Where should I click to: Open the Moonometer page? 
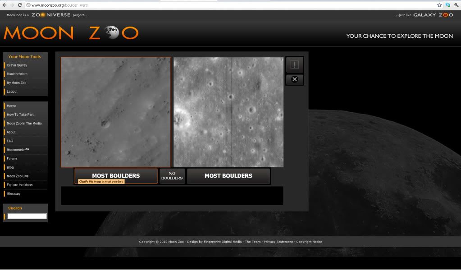(18, 150)
